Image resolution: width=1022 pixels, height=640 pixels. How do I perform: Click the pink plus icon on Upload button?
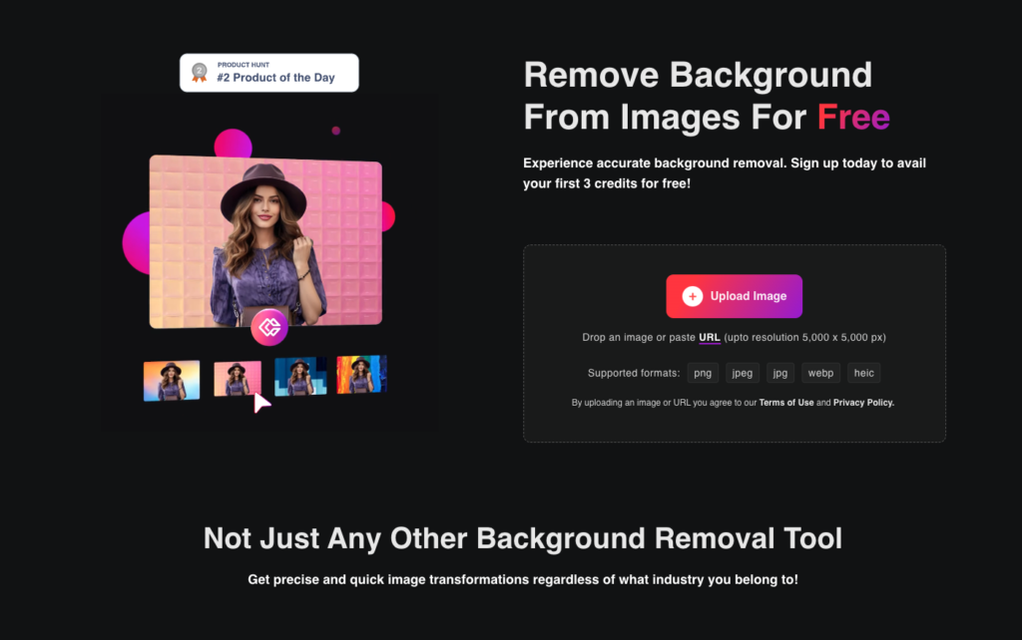pyautogui.click(x=693, y=296)
